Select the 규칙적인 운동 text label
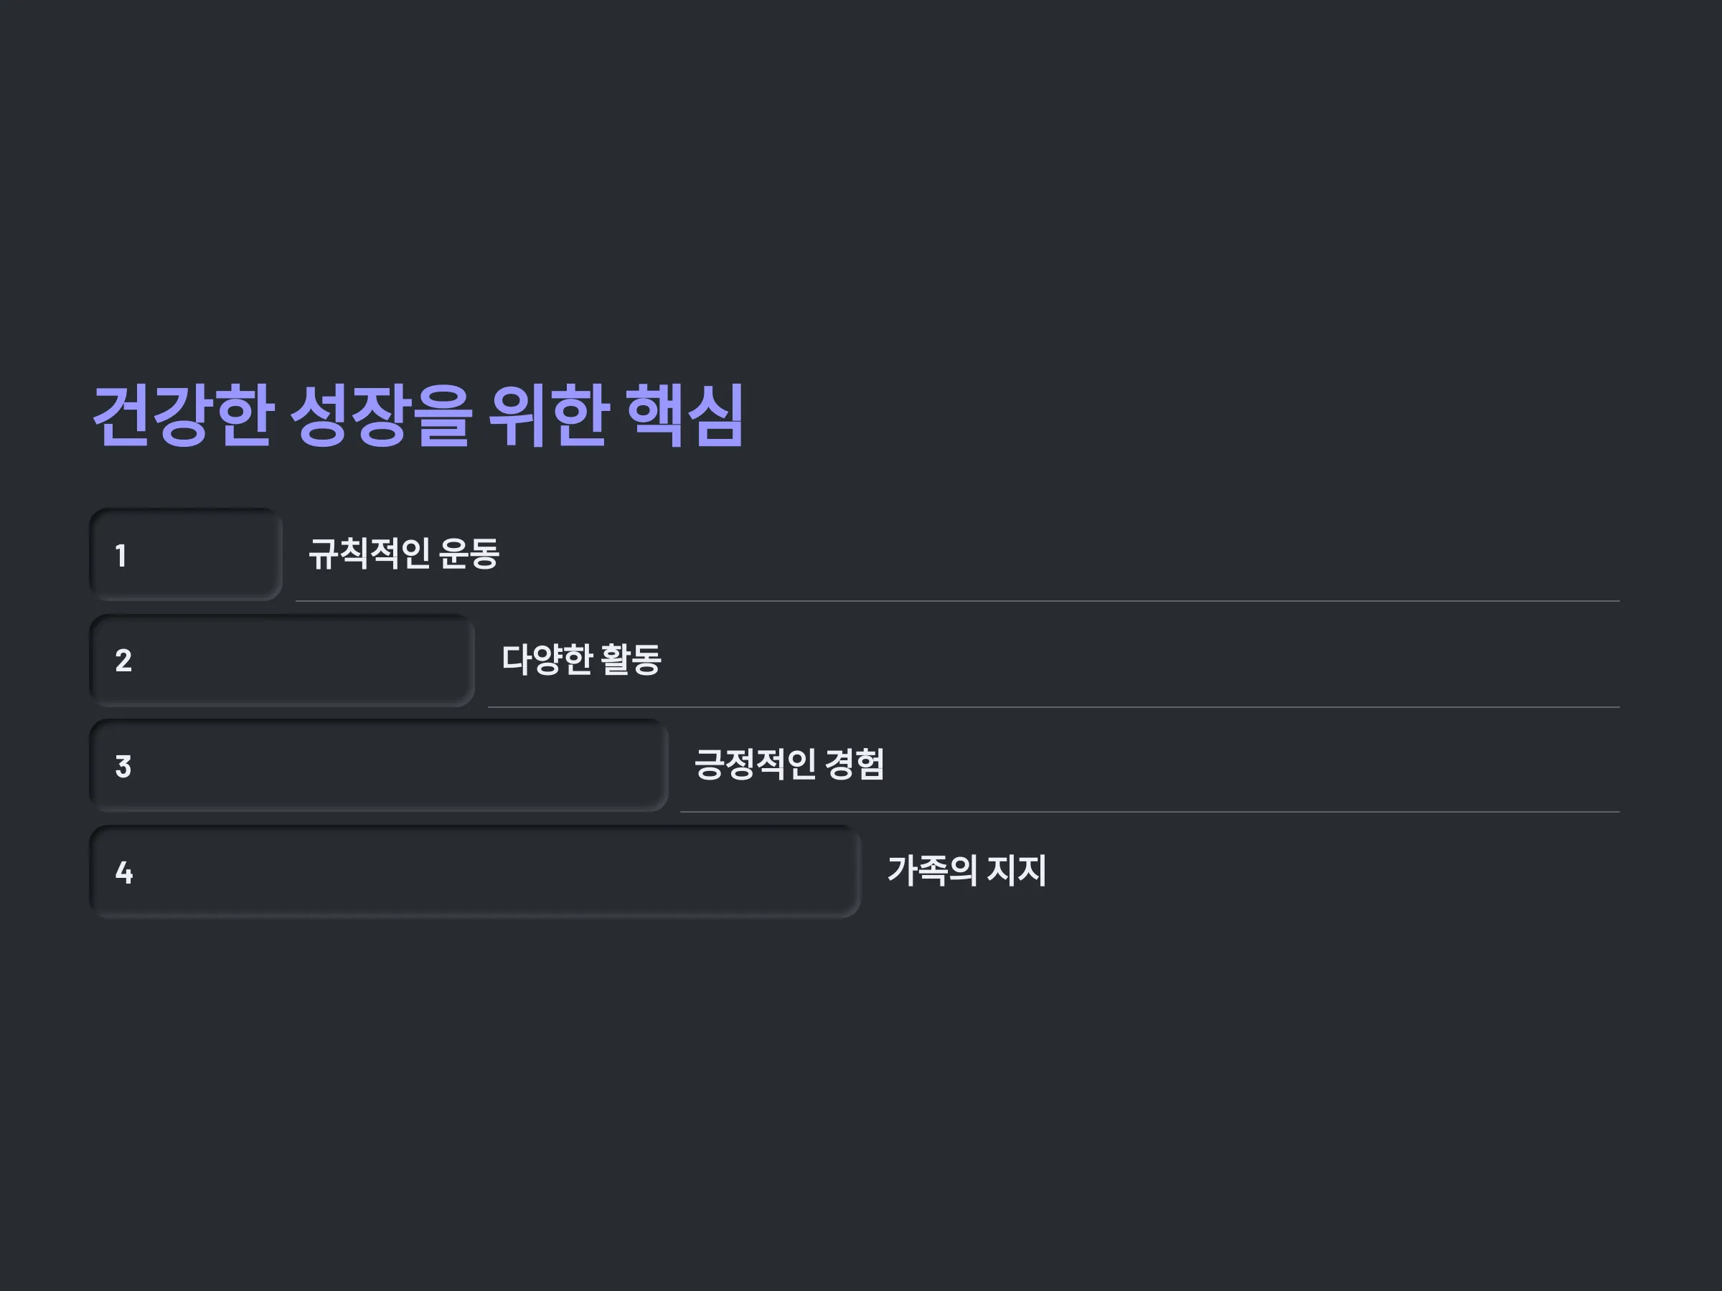1722x1291 pixels. (404, 553)
